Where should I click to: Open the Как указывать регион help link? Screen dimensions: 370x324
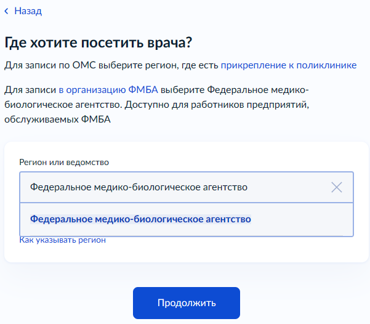63,240
